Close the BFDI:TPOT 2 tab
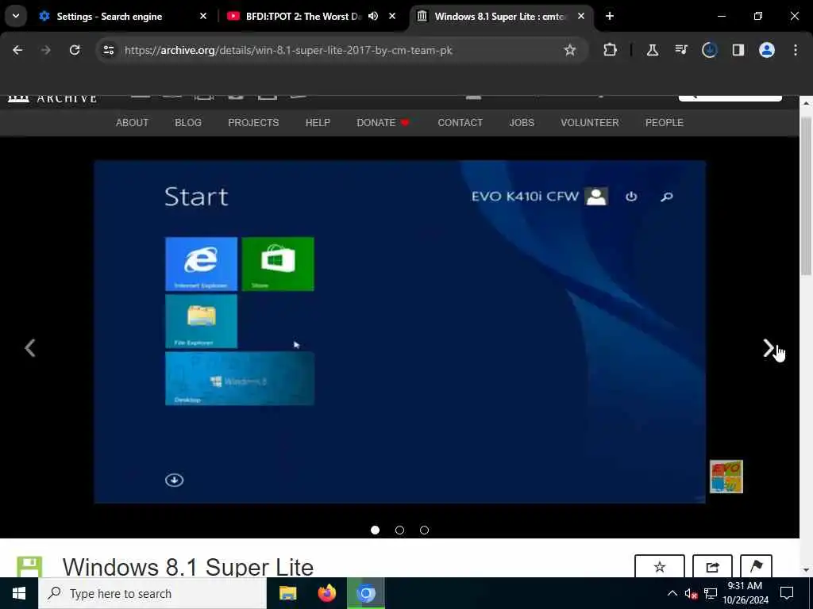813x609 pixels. coord(392,16)
